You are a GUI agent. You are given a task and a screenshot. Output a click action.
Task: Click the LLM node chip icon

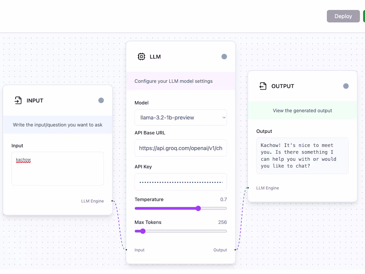tap(142, 56)
